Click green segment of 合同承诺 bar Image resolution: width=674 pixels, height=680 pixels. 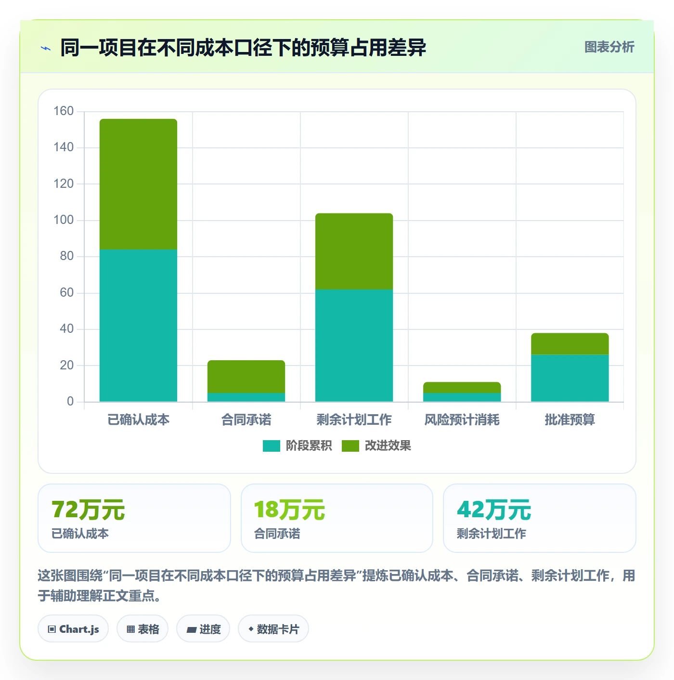click(x=246, y=377)
